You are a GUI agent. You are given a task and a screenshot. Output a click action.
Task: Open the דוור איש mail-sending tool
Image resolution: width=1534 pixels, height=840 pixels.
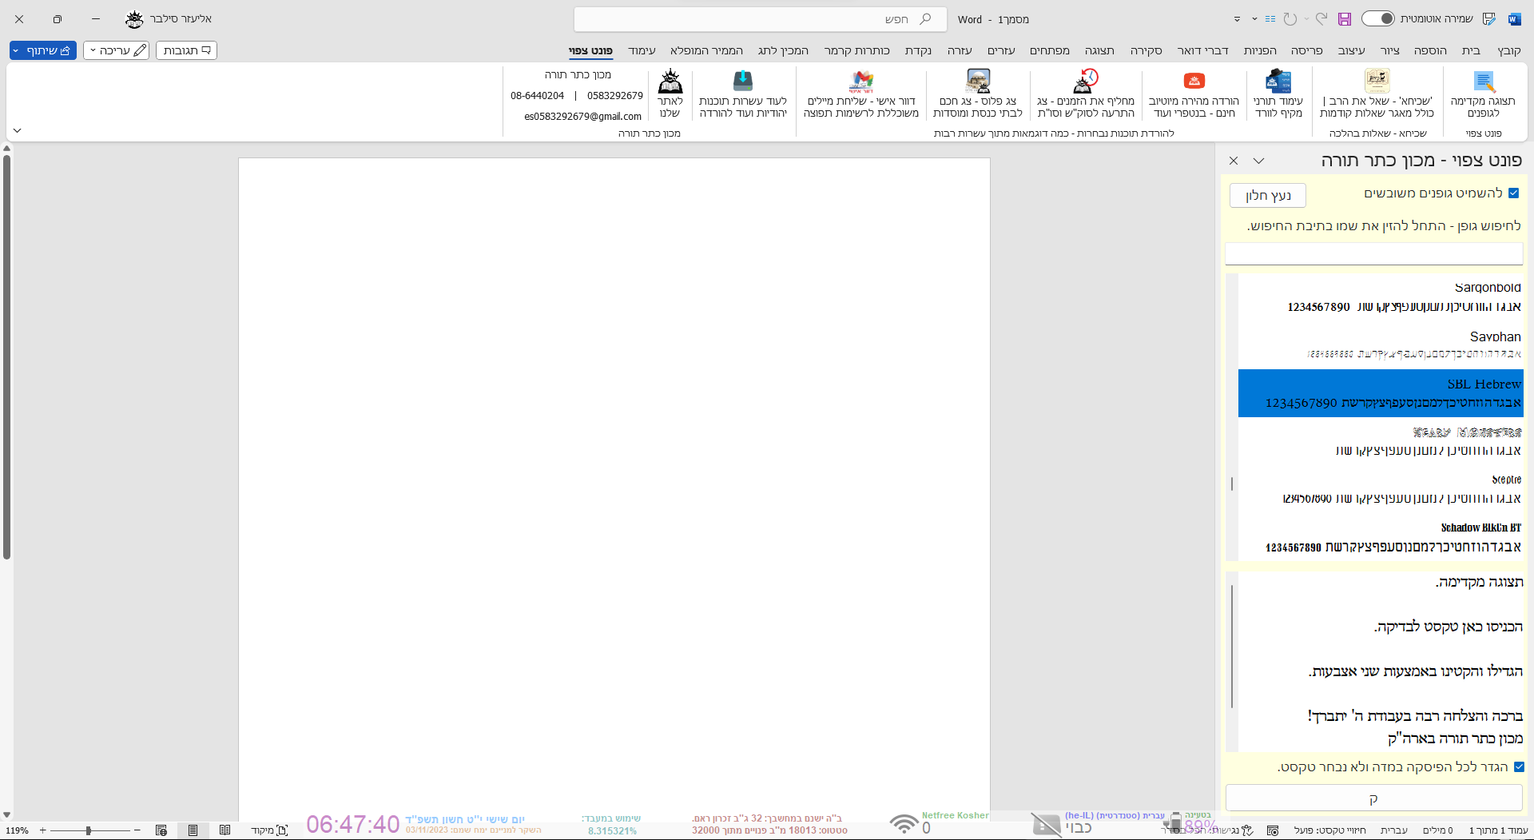861,94
